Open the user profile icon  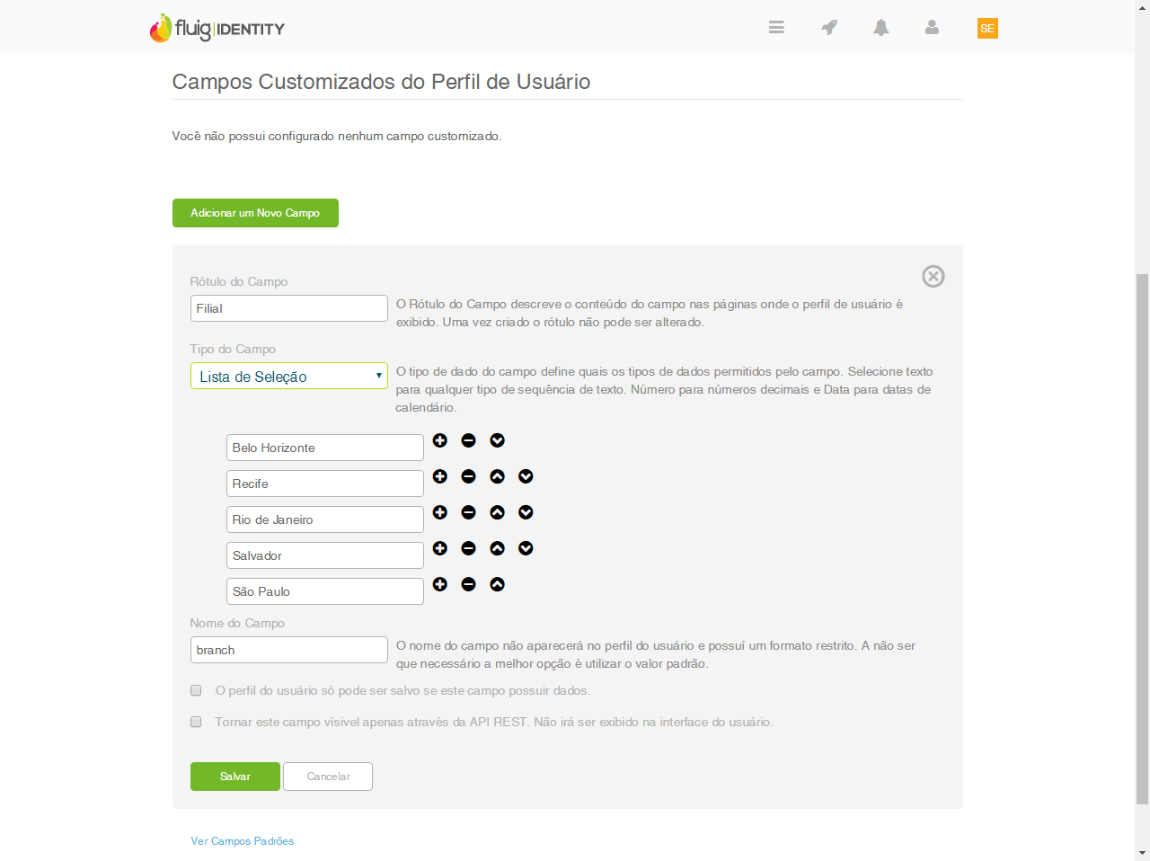932,28
